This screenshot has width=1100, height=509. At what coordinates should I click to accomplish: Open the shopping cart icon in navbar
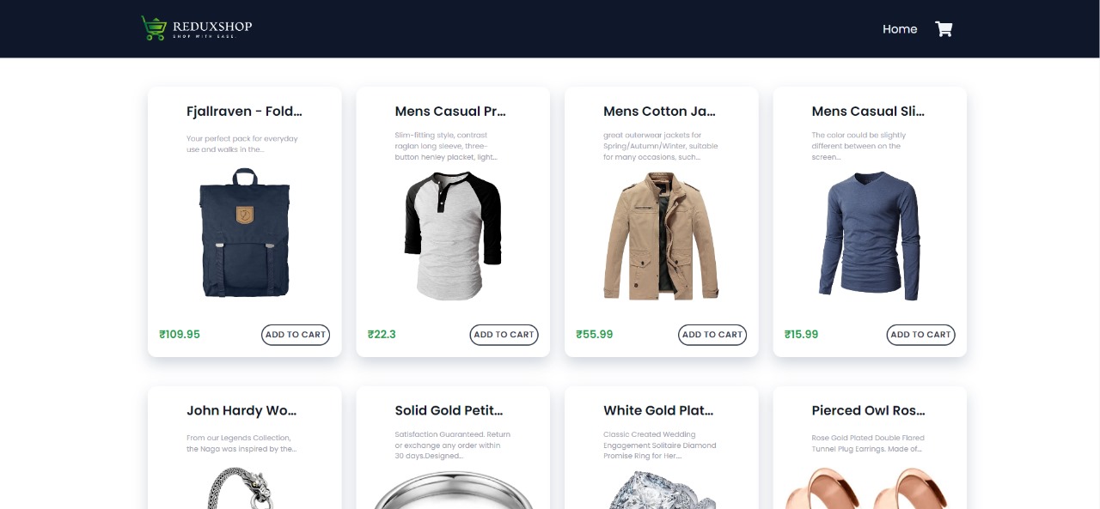tap(944, 29)
